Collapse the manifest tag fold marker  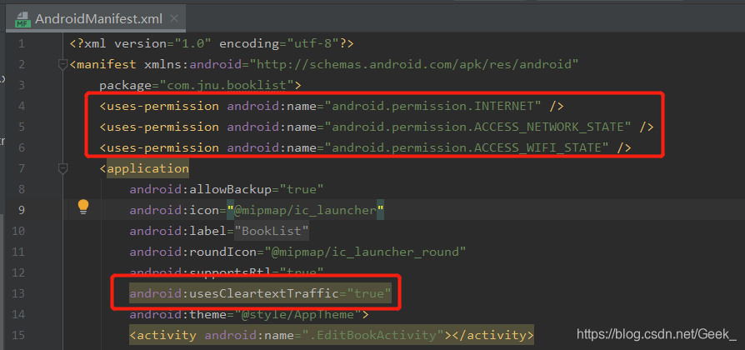coord(62,64)
